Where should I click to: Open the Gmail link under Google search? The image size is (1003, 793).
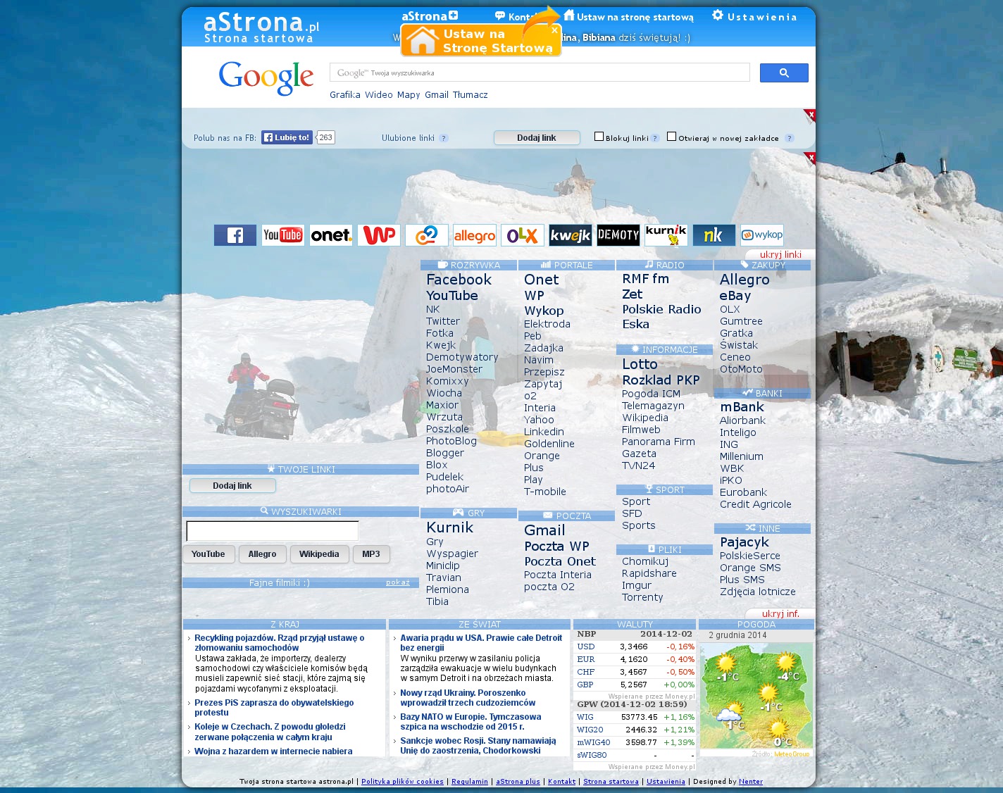(436, 95)
